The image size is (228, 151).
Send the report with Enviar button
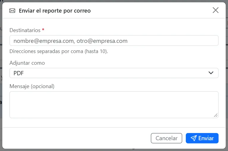202,138
